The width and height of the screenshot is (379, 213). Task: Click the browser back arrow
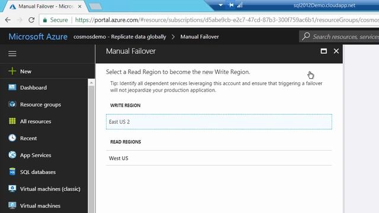[x=8, y=20]
